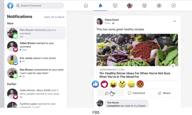
Task: Select the Haha laughing reaction
Action: pos(113,84)
